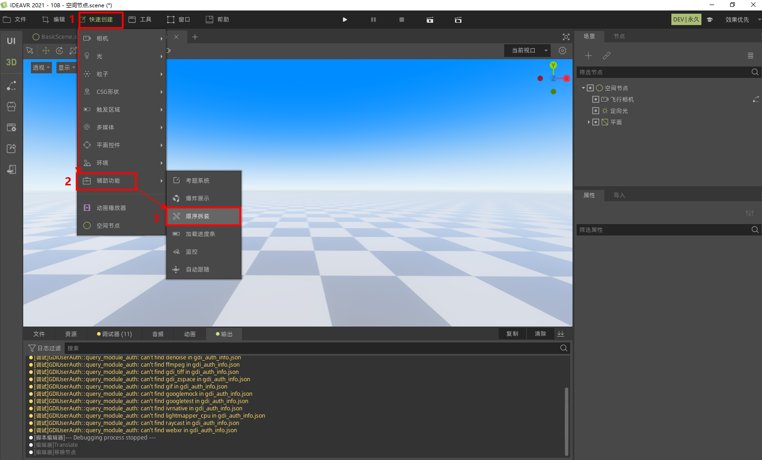The image size is (762, 460).
Task: Select the rotate tool in viewport toolbar
Action: coord(59,51)
